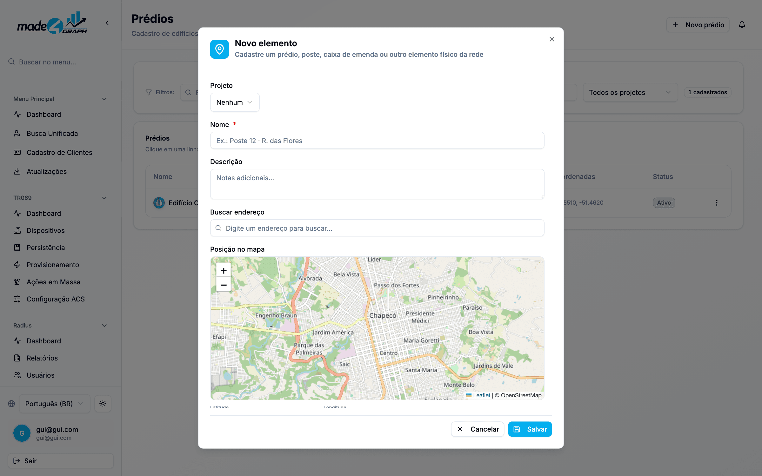Click the Cancelar button
The image size is (762, 476).
tap(478, 429)
